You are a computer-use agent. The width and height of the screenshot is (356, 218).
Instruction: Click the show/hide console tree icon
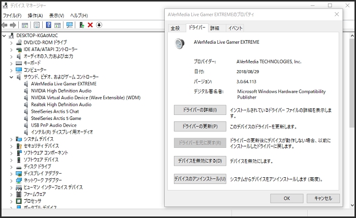point(25,25)
